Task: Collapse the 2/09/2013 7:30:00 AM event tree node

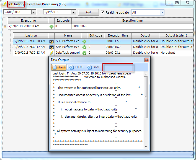Action: (5, 27)
